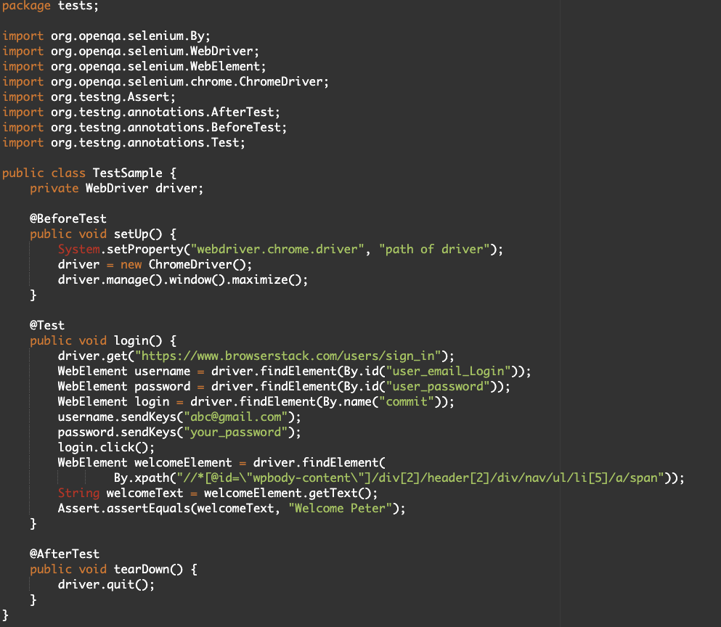
Task: Click the Assert.assertEquals "Welcome Peter" line
Action: (232, 509)
